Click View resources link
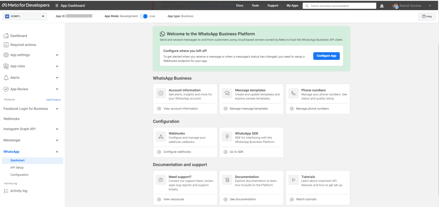The width and height of the screenshot is (439, 207). point(174,199)
